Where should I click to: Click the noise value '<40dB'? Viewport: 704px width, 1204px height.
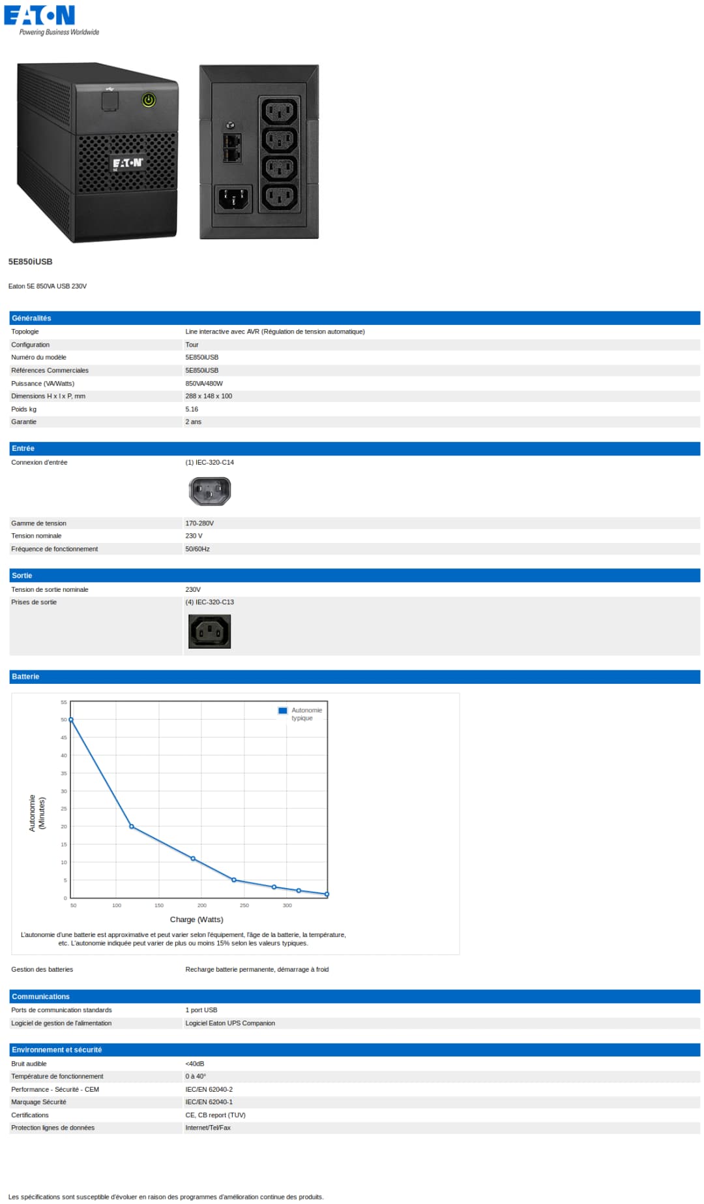tap(195, 1064)
